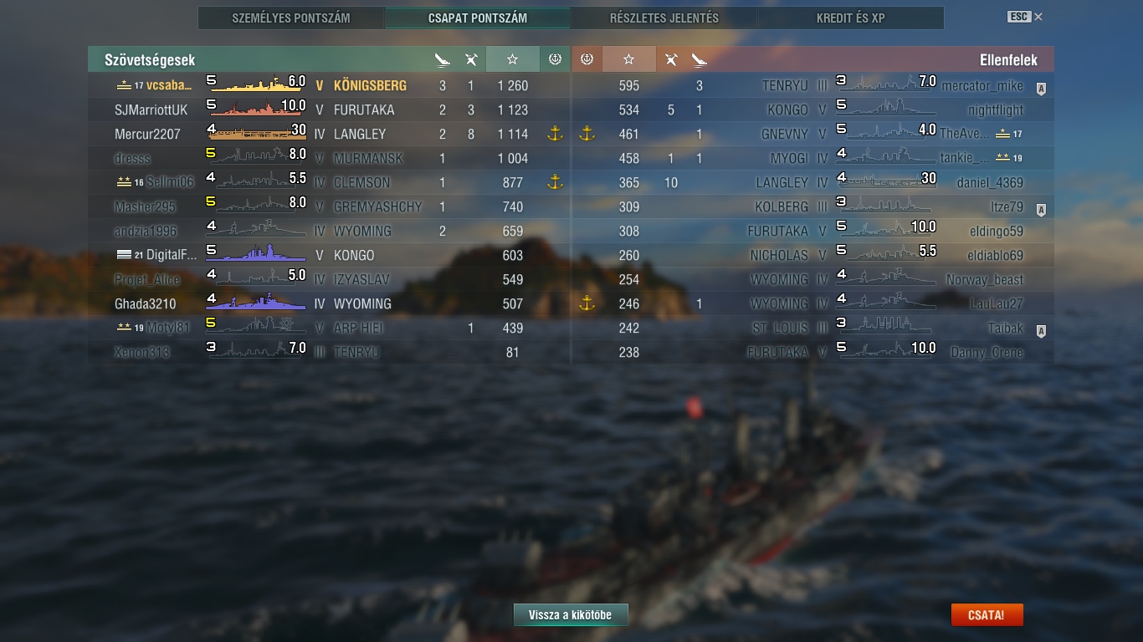Sort enemies by XP star column
This screenshot has height=642, width=1143.
pyautogui.click(x=629, y=59)
